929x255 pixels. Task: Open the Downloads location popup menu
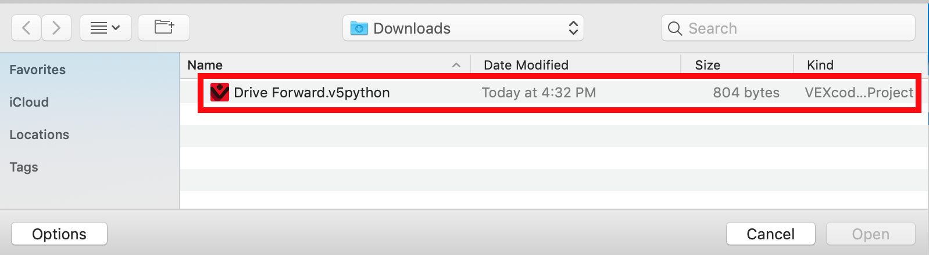tap(463, 28)
